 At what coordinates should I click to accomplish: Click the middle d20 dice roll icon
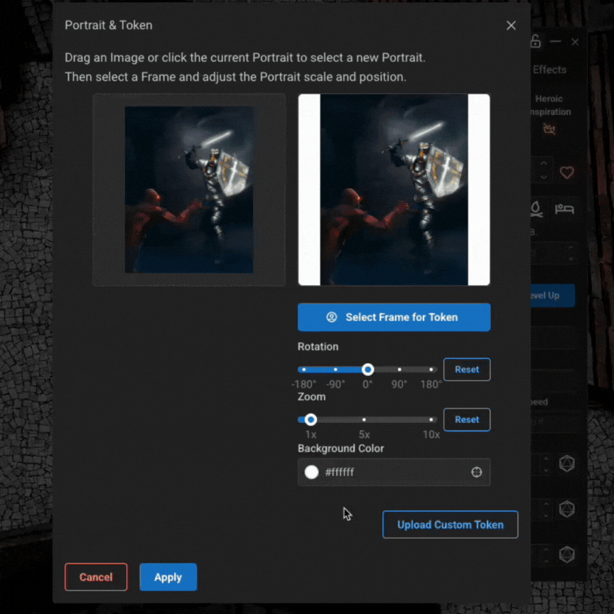[566, 509]
